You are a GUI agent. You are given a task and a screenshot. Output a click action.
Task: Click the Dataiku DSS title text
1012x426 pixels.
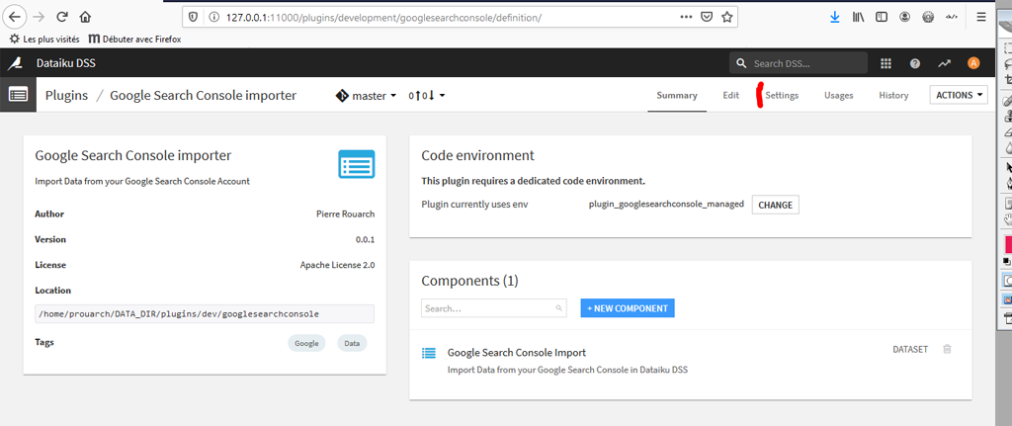click(66, 63)
